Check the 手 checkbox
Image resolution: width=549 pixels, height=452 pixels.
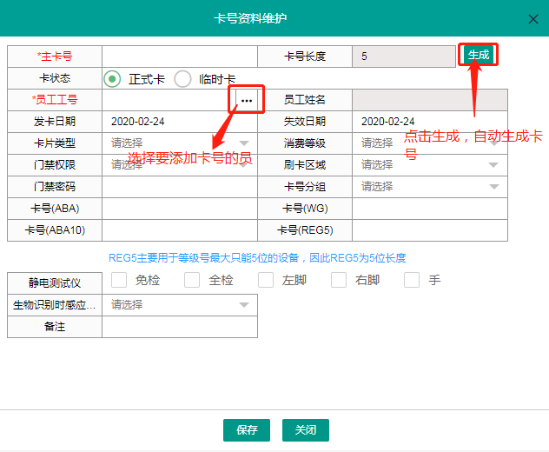[412, 280]
